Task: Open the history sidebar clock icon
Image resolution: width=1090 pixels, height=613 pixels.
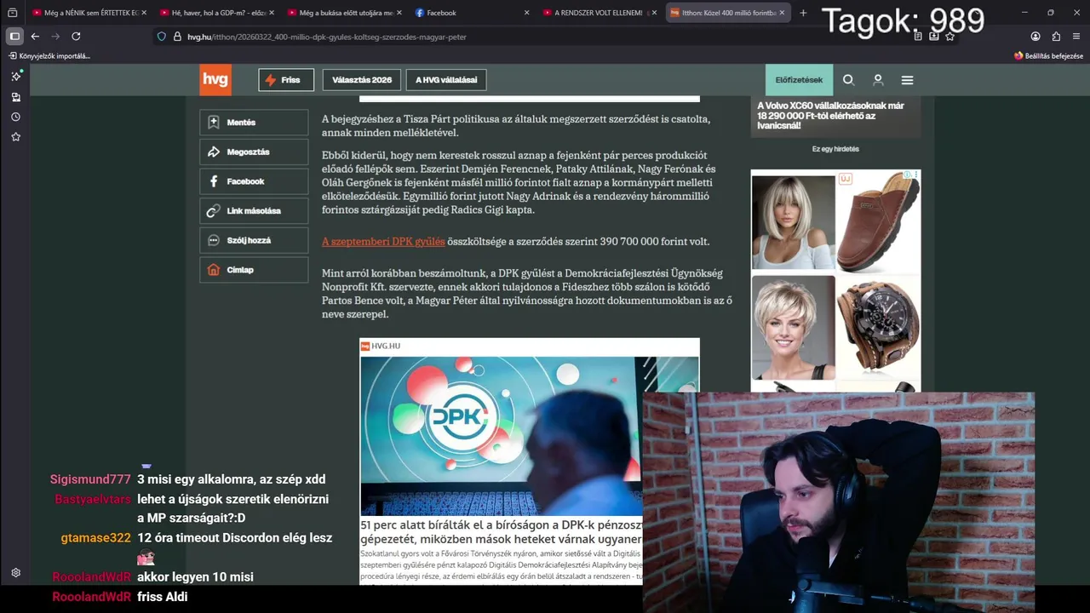Action: tap(15, 117)
